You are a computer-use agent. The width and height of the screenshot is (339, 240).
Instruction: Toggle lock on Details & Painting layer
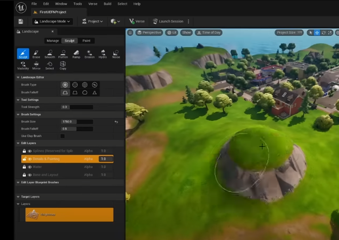coord(24,159)
